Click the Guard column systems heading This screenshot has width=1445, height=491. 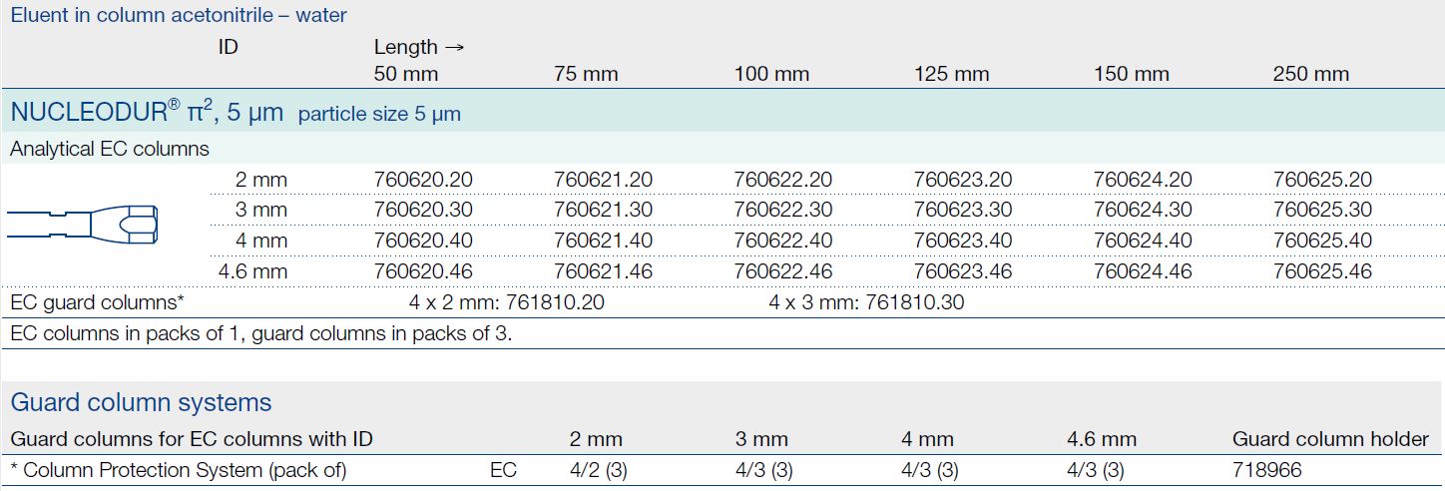pos(141,402)
